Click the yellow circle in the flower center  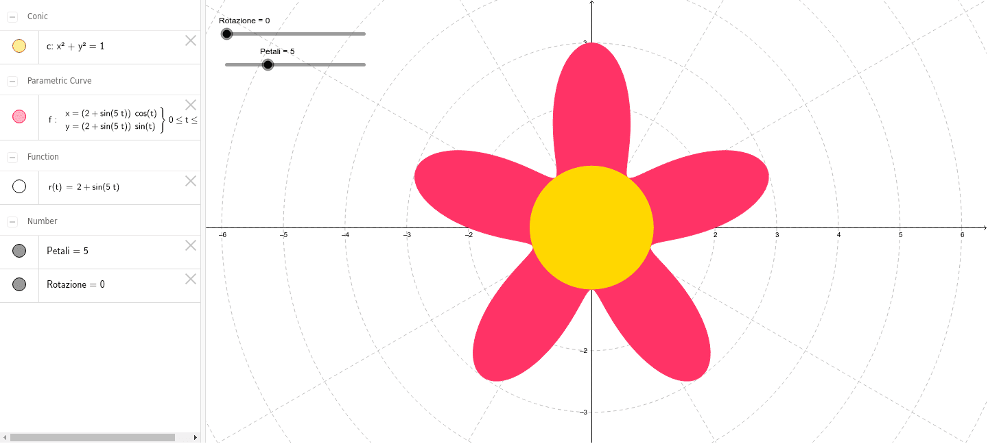[591, 227]
